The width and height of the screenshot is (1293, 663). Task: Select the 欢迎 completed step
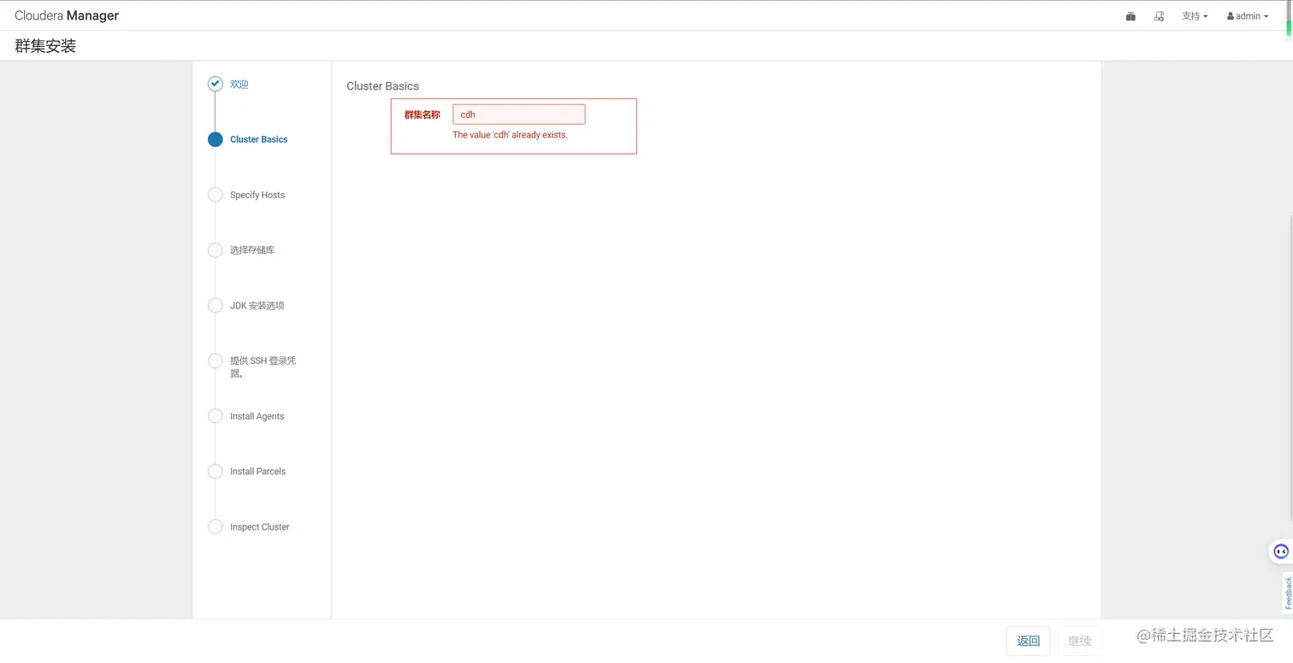239,85
